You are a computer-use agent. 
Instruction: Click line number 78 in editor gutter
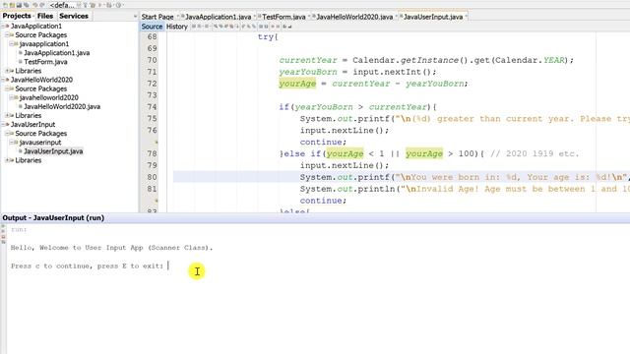click(152, 153)
